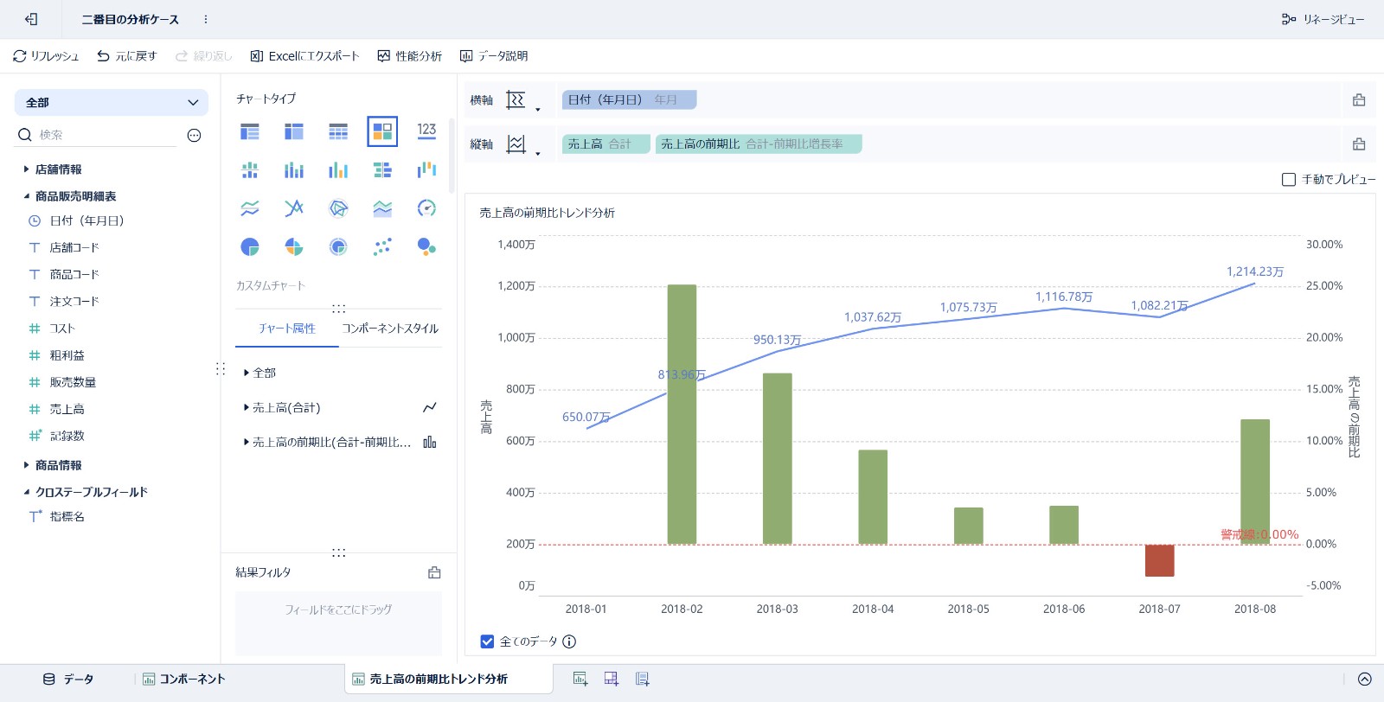Viewport: 1384px width, 702px height.
Task: Click the add analysis document icon in bottom bar
Action: tap(643, 679)
